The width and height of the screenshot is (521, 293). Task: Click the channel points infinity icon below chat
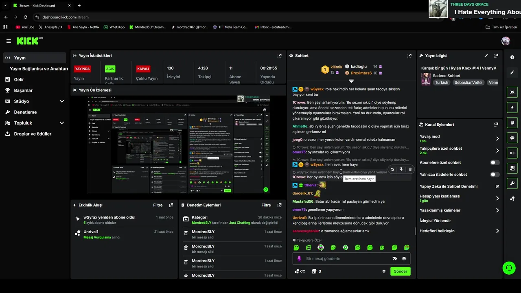click(300, 271)
